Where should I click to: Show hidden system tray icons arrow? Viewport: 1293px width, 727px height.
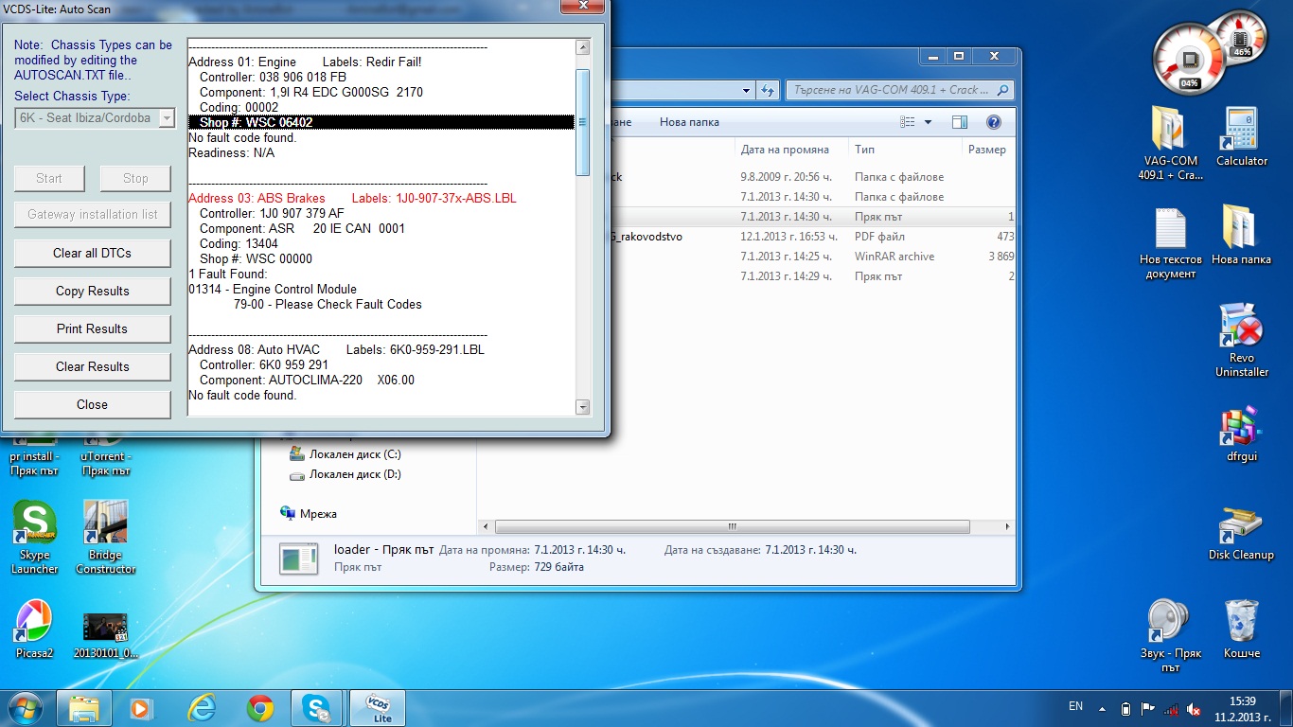click(x=1102, y=708)
